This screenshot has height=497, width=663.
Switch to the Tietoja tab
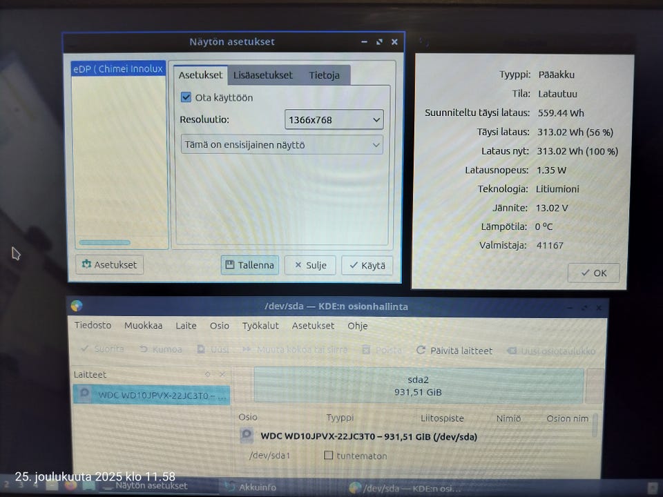click(324, 75)
